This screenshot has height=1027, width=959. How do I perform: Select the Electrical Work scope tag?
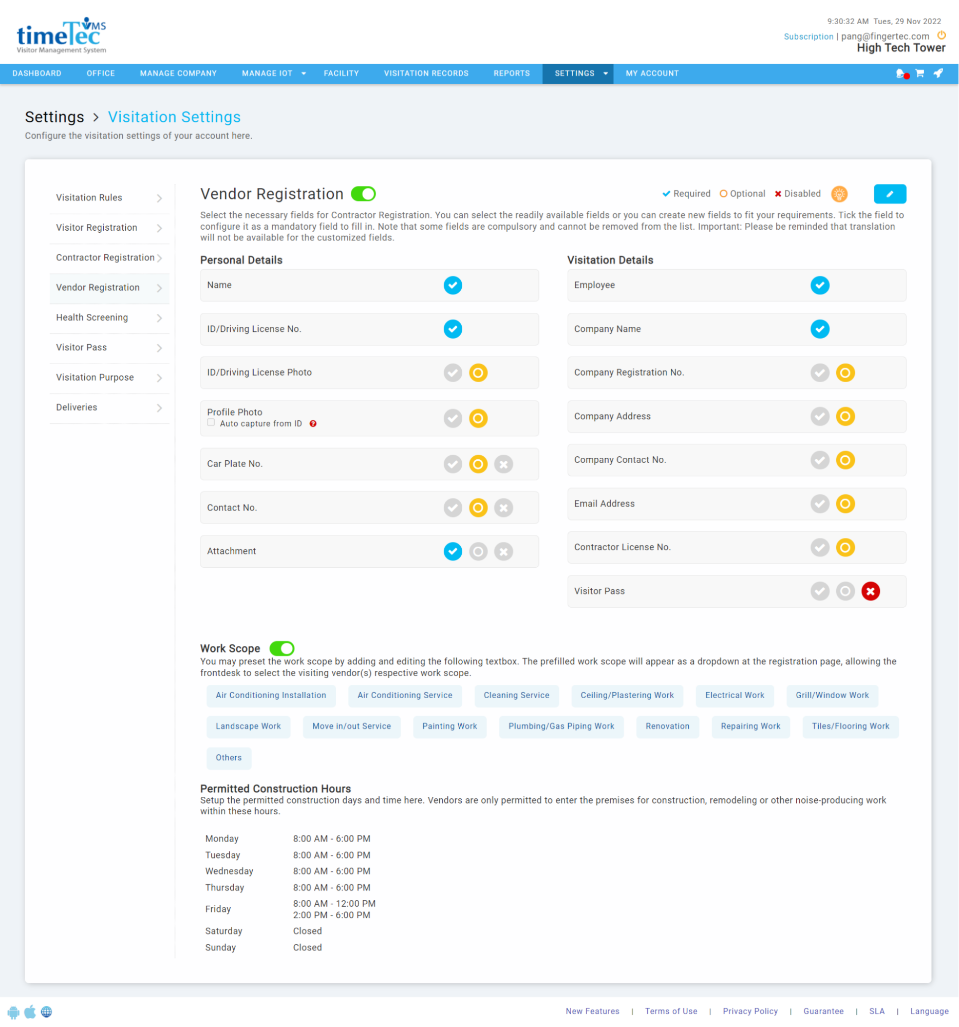tap(734, 695)
